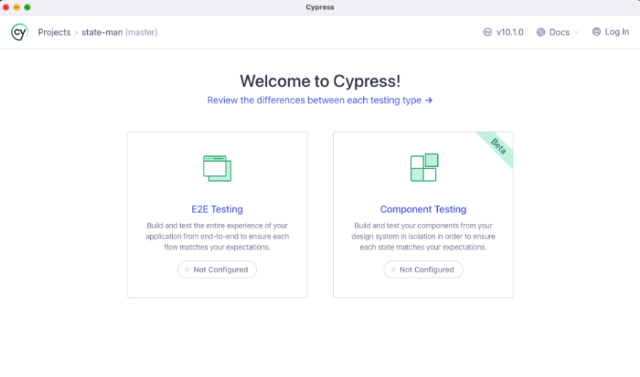Click the (master) branch label

[141, 32]
